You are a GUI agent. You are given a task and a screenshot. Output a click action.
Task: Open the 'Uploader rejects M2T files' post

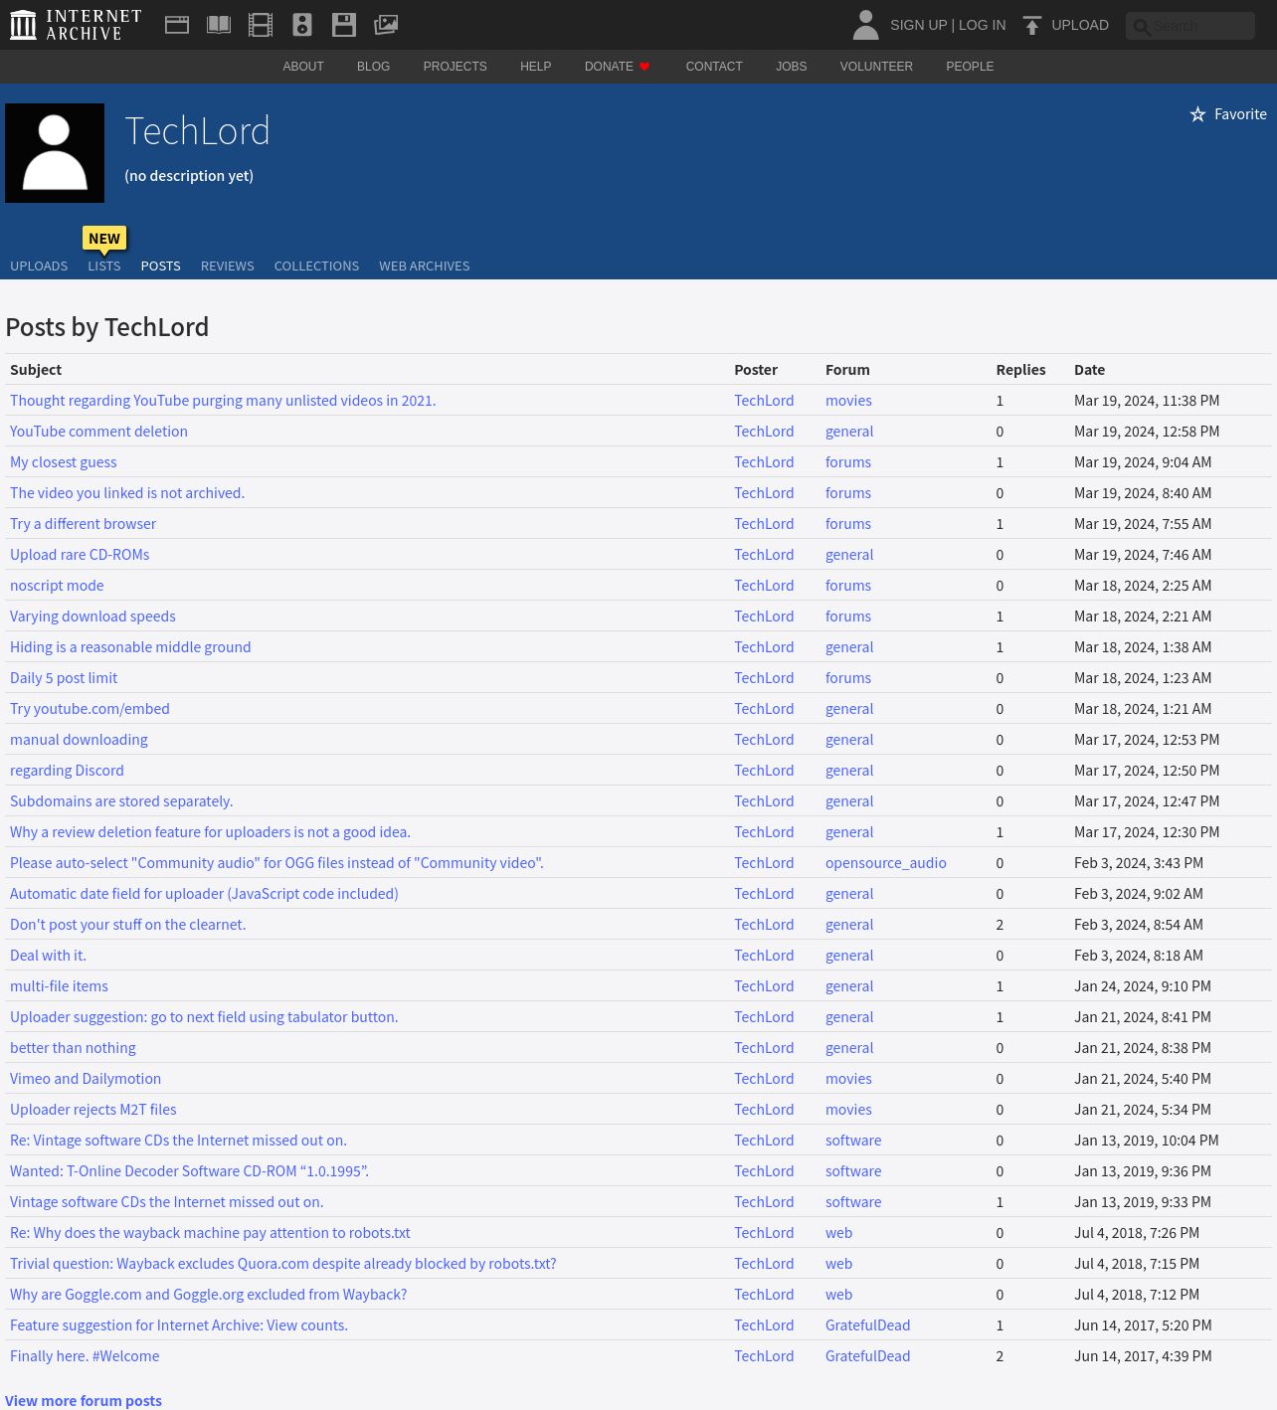(92, 1110)
